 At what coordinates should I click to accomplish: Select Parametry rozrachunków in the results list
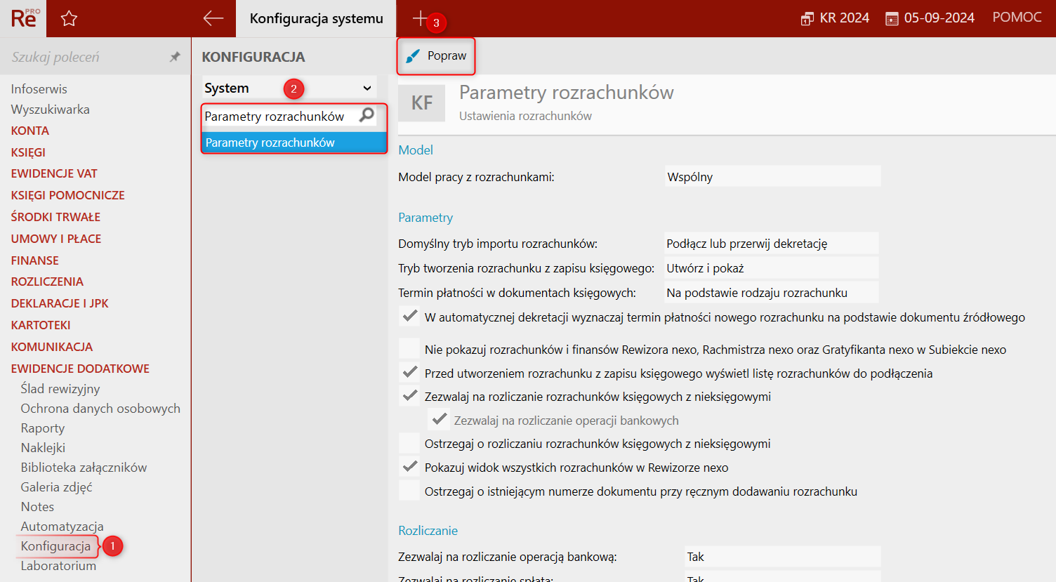pos(294,143)
